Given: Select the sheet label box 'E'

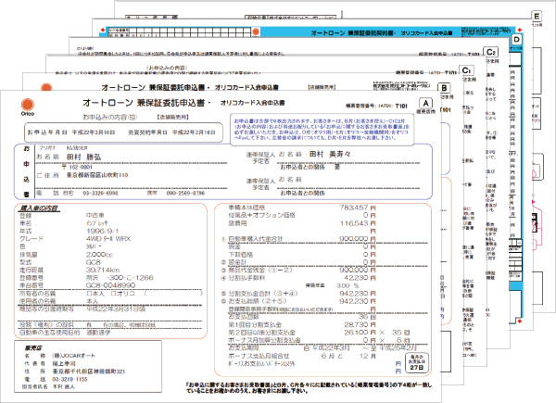Looking at the screenshot, I should click(x=537, y=16).
